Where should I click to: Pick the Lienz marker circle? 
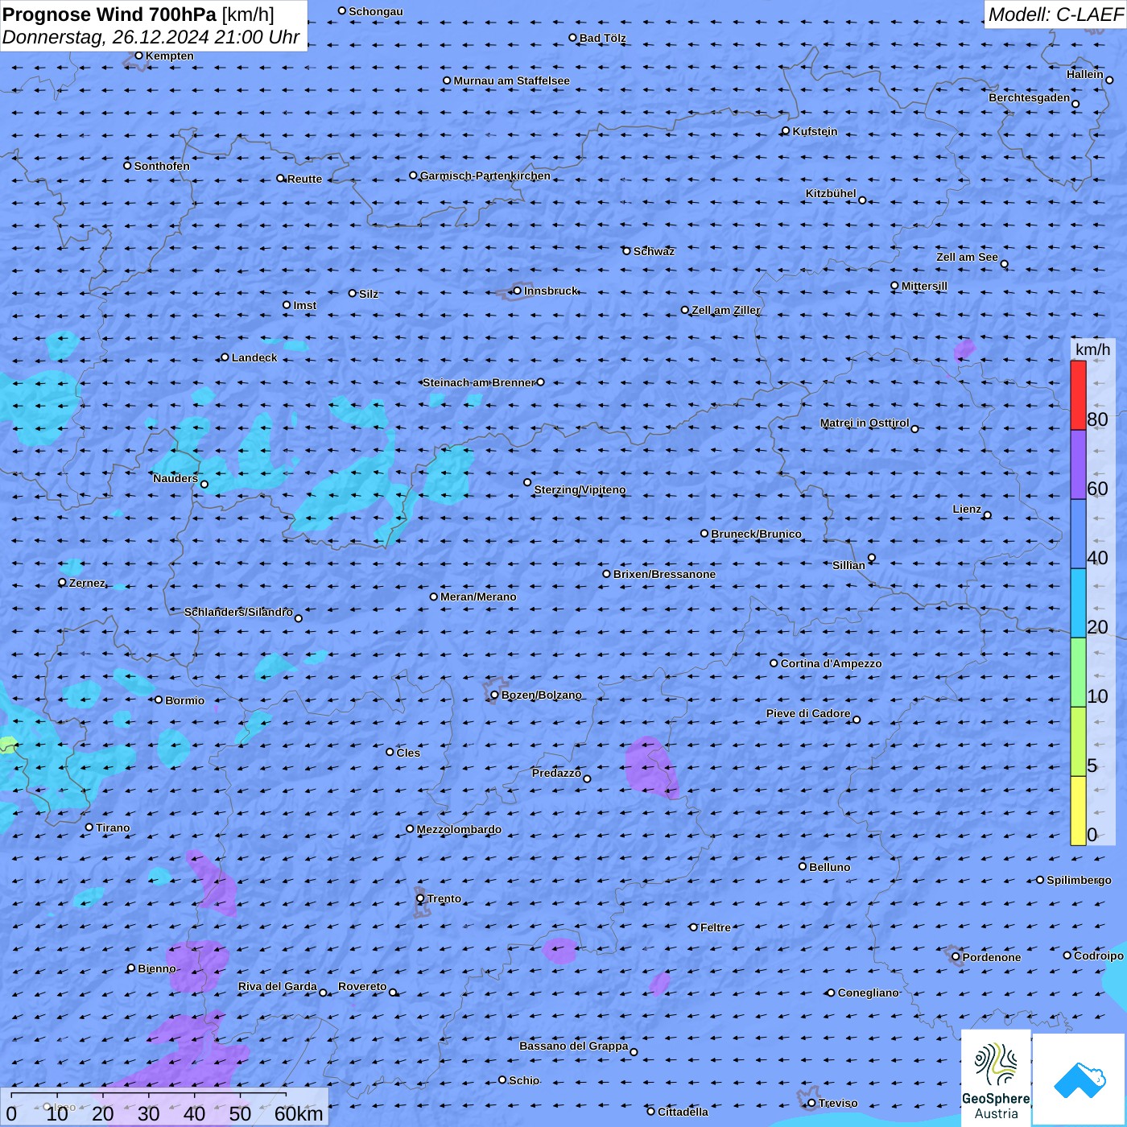(x=988, y=515)
